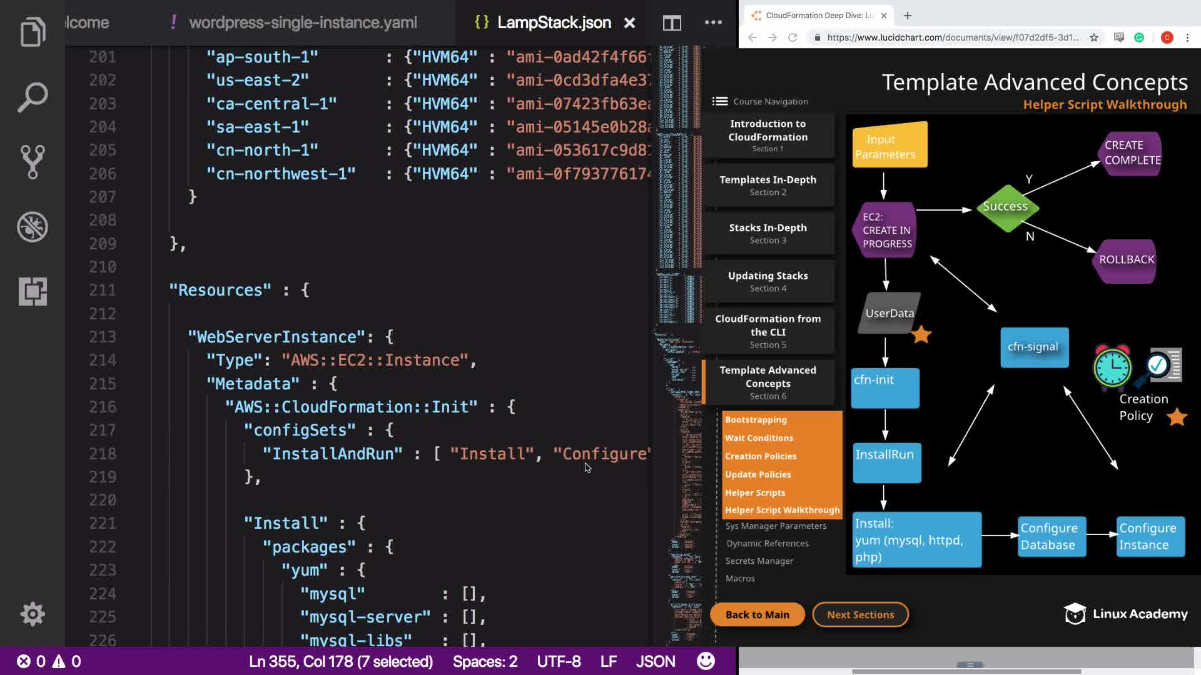Open the Debug view icon

(x=33, y=227)
